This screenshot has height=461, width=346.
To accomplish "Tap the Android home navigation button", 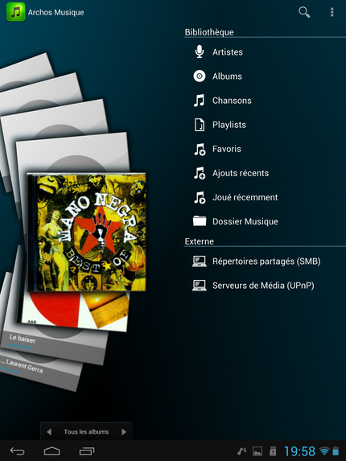I will pos(51,451).
